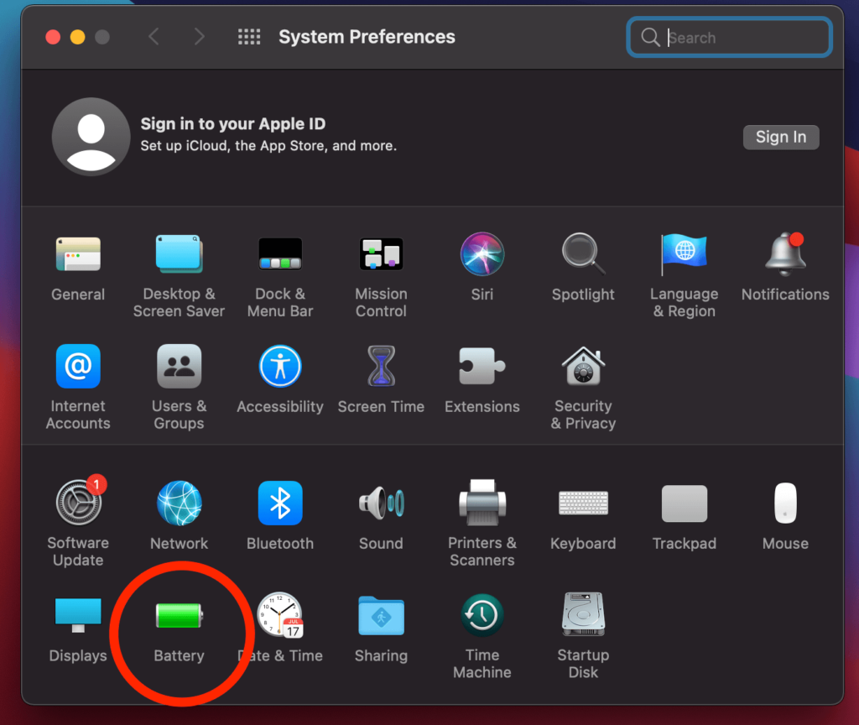
Task: Open Bluetooth settings
Action: (x=279, y=503)
